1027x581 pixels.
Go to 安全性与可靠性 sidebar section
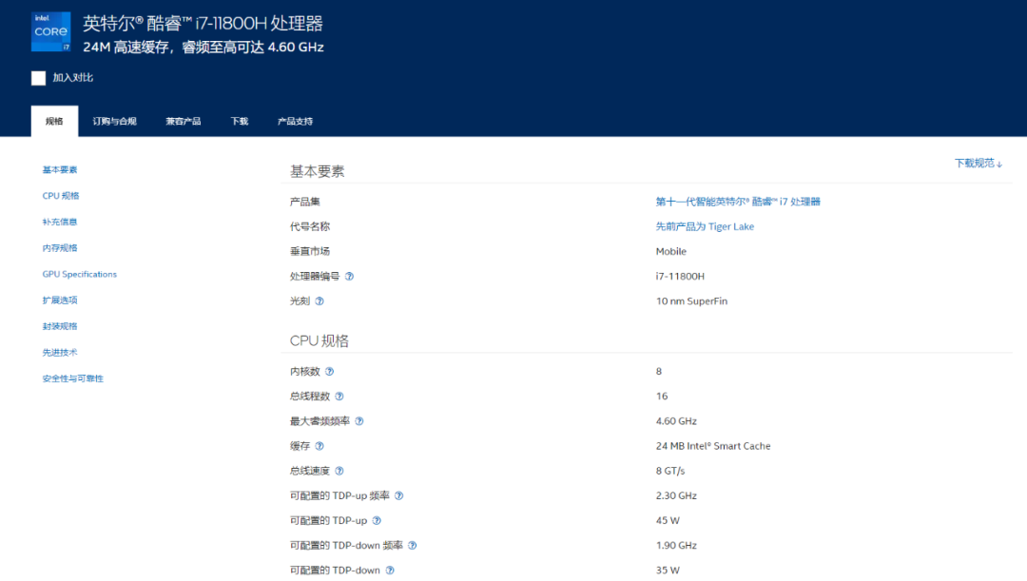click(72, 378)
